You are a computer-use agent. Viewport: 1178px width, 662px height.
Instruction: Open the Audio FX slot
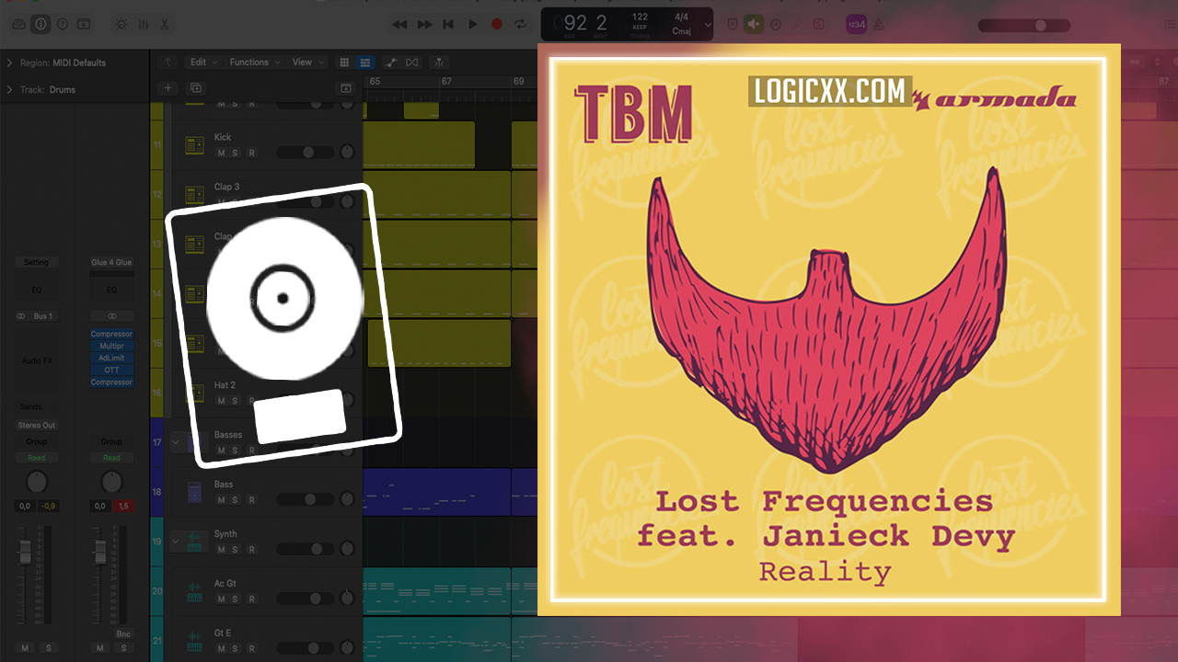(36, 360)
